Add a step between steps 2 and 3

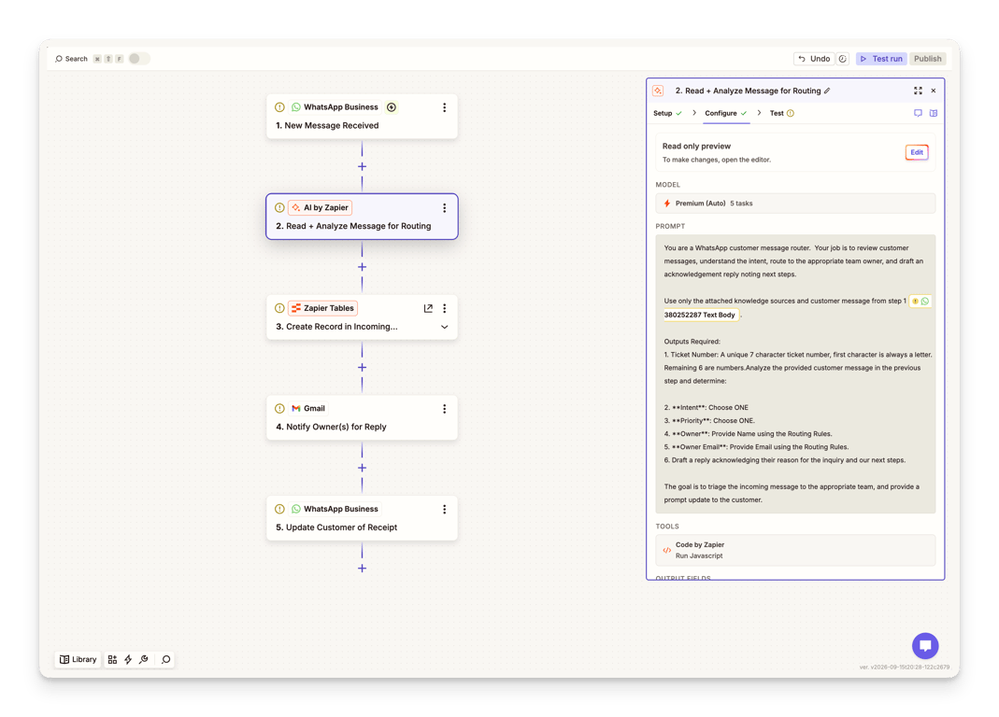362,267
